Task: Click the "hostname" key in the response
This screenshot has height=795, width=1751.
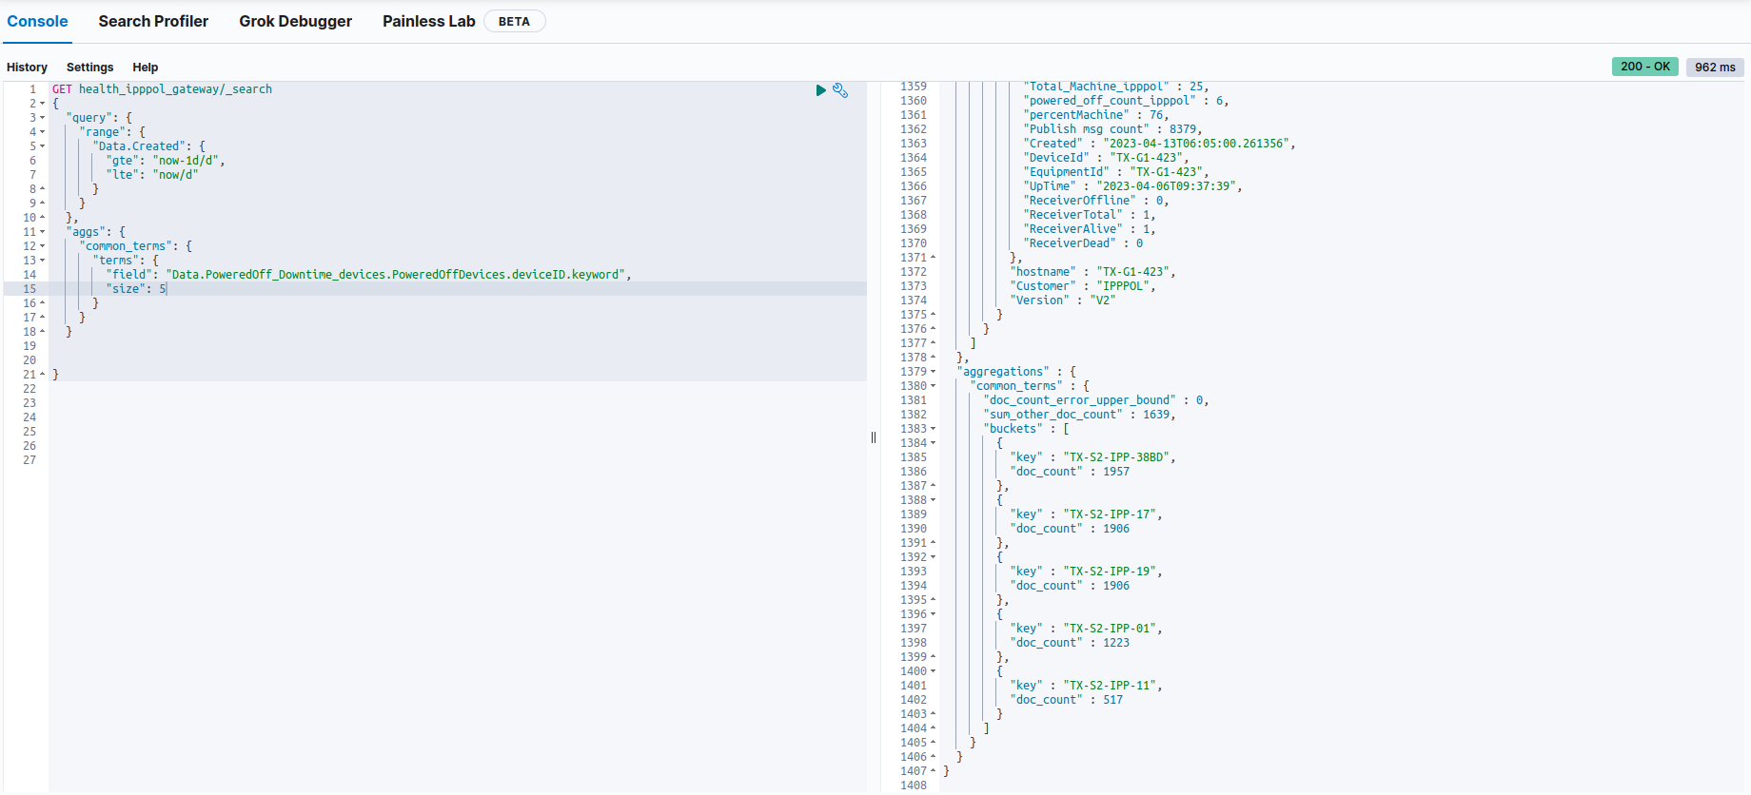Action: (x=1043, y=272)
